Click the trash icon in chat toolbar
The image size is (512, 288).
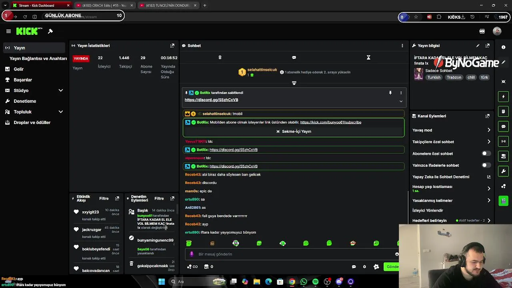pyautogui.click(x=220, y=58)
